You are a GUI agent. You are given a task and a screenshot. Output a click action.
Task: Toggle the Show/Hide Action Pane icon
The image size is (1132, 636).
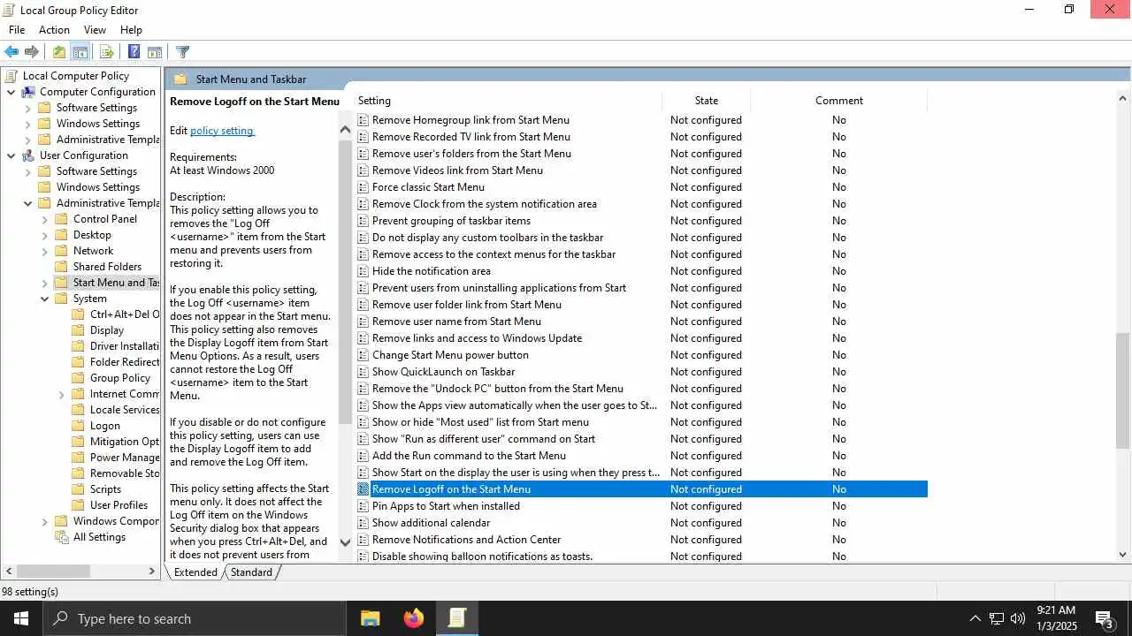(x=155, y=52)
